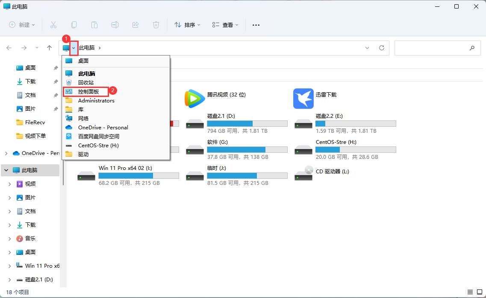Expand the 音乐 tree node

[x=9, y=239]
